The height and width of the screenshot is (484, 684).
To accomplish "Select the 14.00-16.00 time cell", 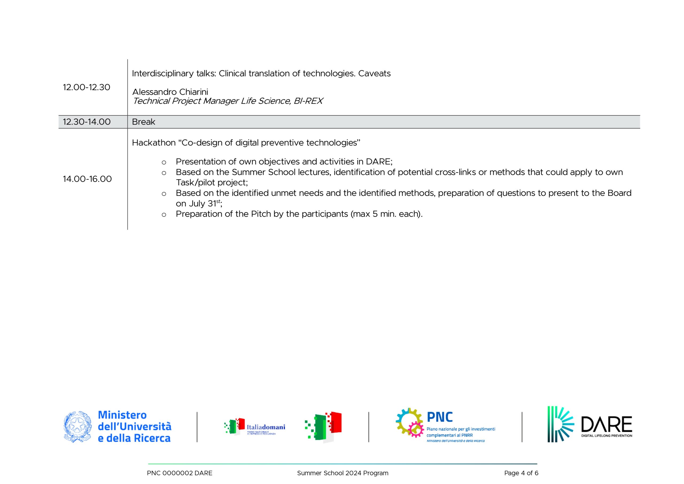I will [x=87, y=179].
